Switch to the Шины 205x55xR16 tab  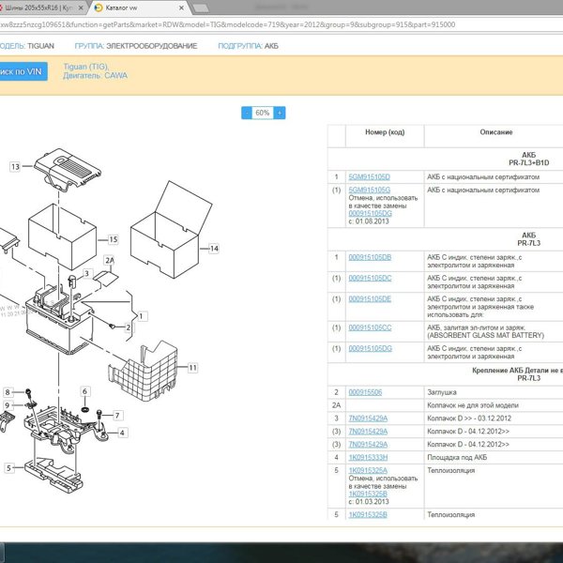(x=40, y=8)
